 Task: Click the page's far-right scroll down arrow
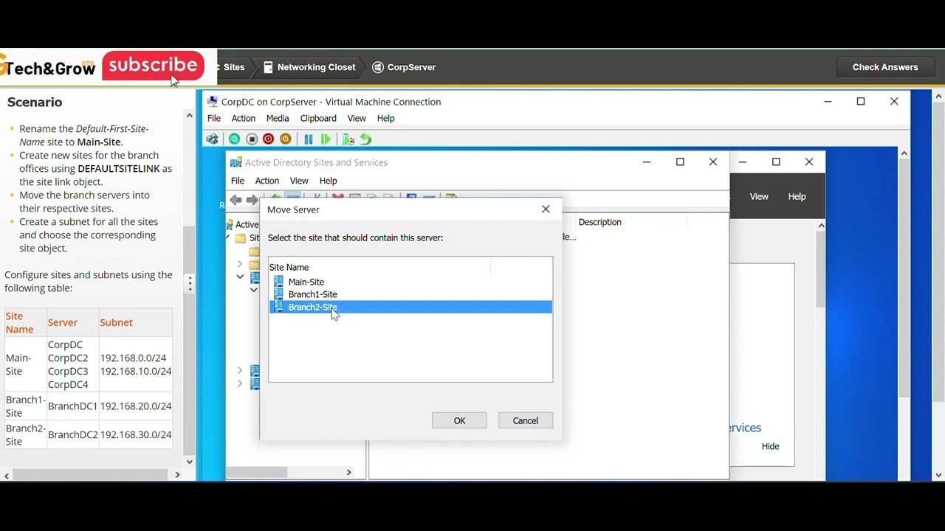[x=939, y=476]
